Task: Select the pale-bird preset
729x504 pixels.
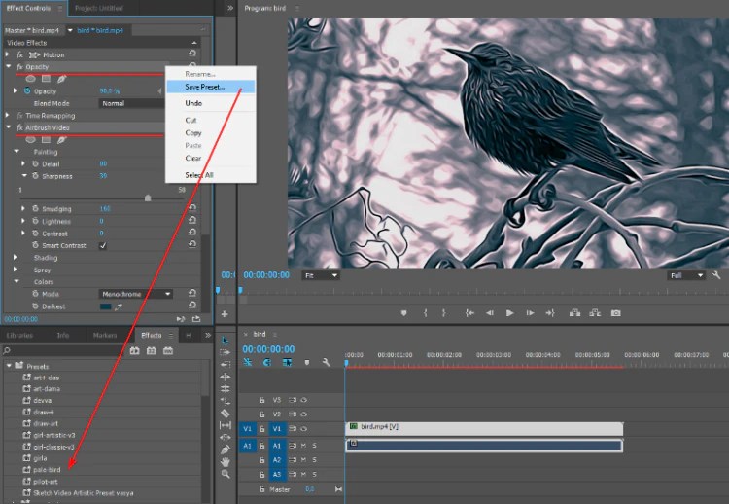Action: (47, 470)
